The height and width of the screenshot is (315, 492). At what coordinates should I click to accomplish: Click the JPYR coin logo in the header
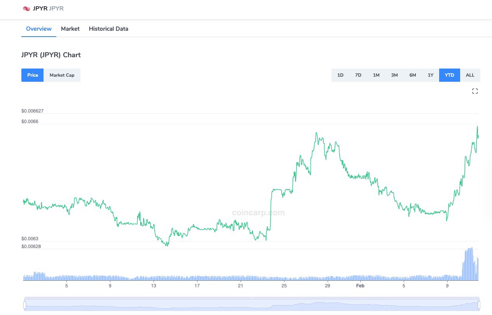point(26,8)
